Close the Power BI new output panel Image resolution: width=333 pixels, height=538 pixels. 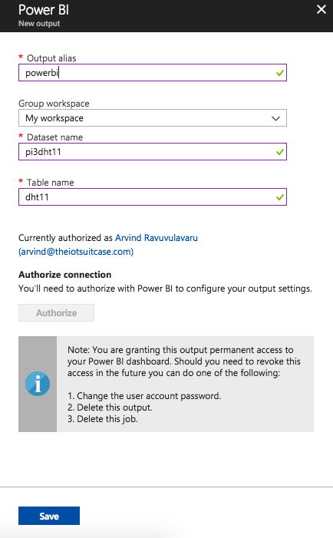(x=321, y=9)
